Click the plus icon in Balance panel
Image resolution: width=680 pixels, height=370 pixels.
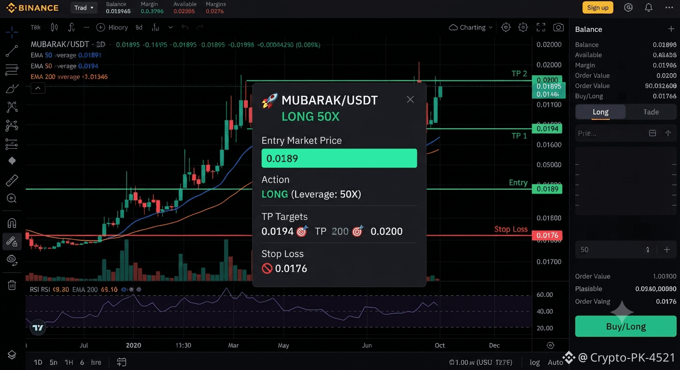coord(671,29)
